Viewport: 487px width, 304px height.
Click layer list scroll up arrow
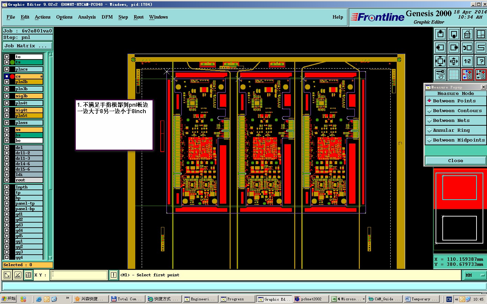pos(50,55)
